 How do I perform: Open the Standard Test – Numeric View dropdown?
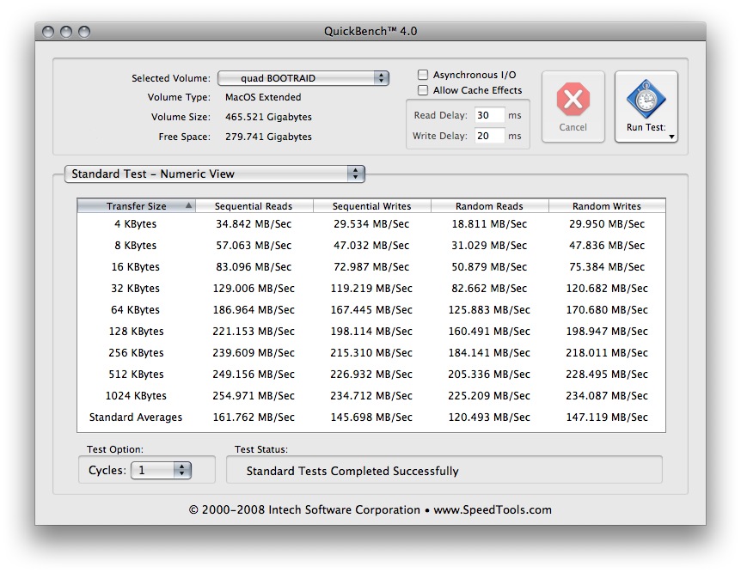[x=215, y=174]
